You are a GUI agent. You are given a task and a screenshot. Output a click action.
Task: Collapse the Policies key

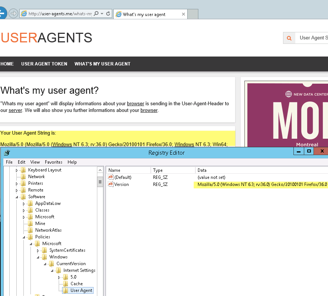(x=24, y=237)
